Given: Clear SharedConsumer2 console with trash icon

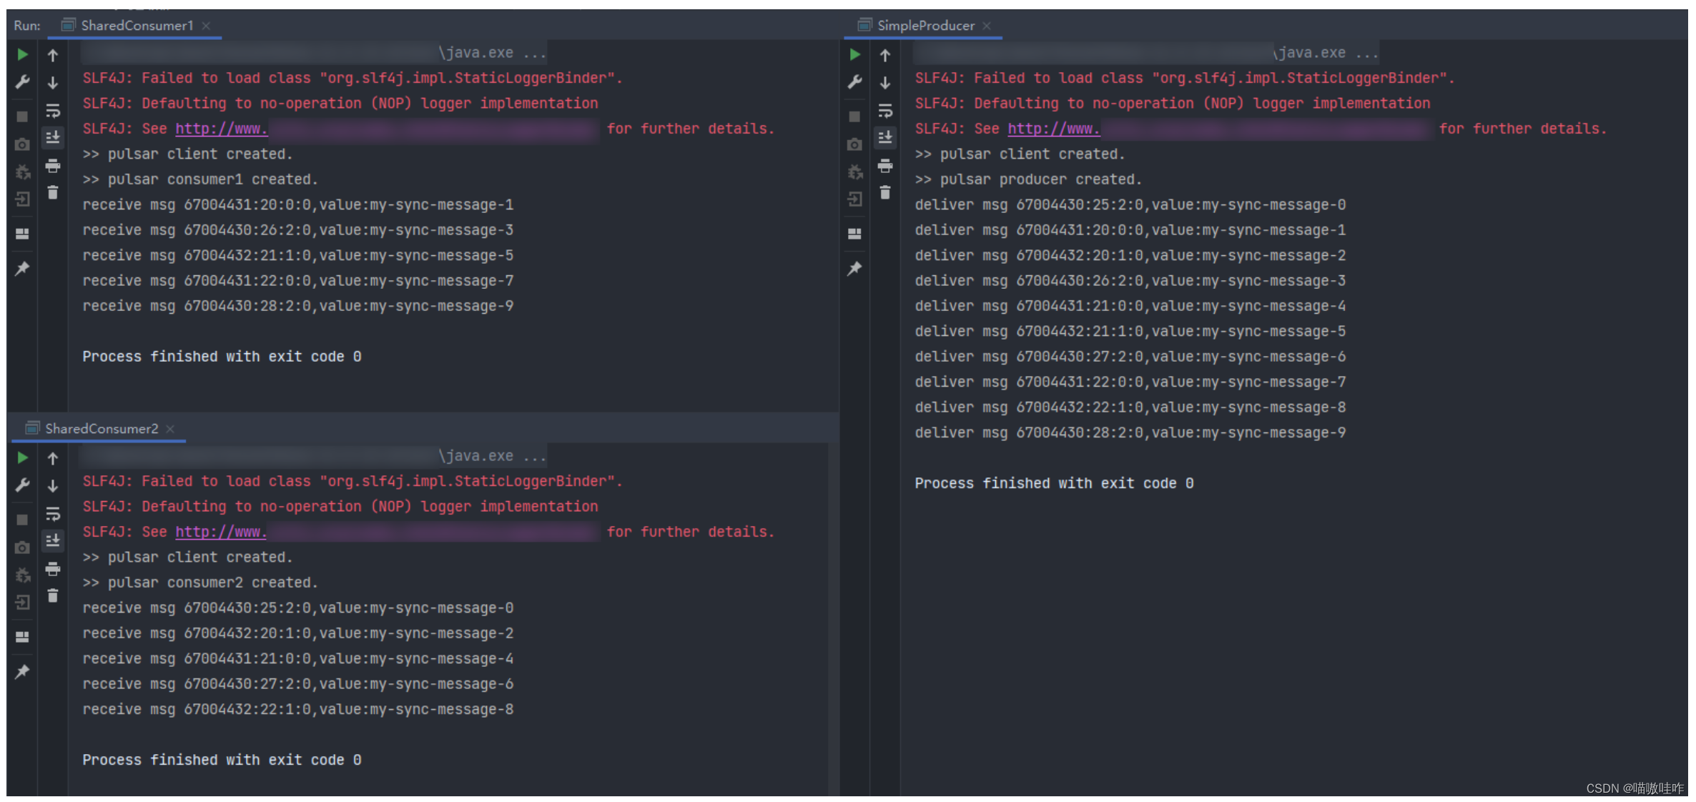Looking at the screenshot, I should (x=53, y=595).
